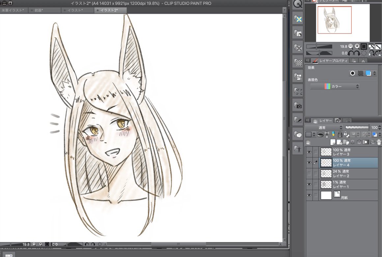Click the canvas horizontal scrollbar
The width and height of the screenshot is (382, 257).
pos(178,244)
